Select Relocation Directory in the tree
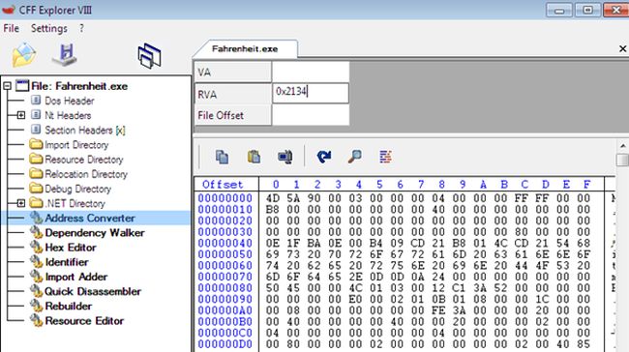629x352 pixels. [86, 174]
